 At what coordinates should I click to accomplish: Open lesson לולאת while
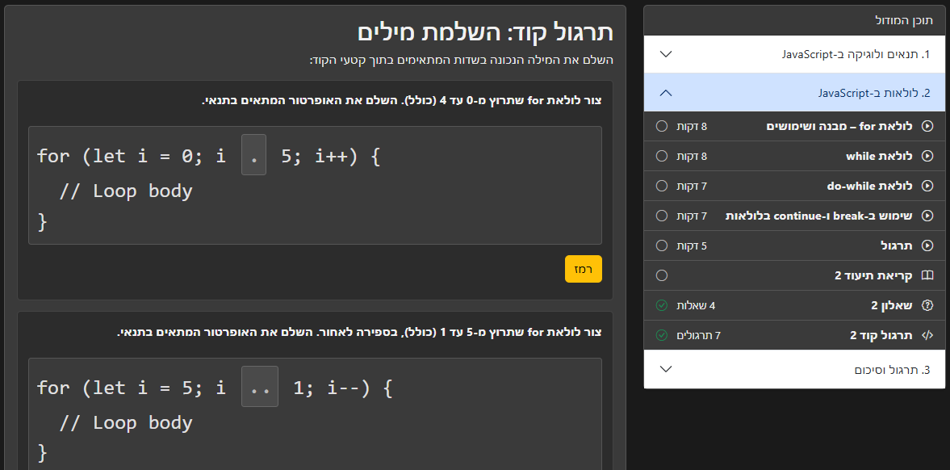[x=794, y=156]
